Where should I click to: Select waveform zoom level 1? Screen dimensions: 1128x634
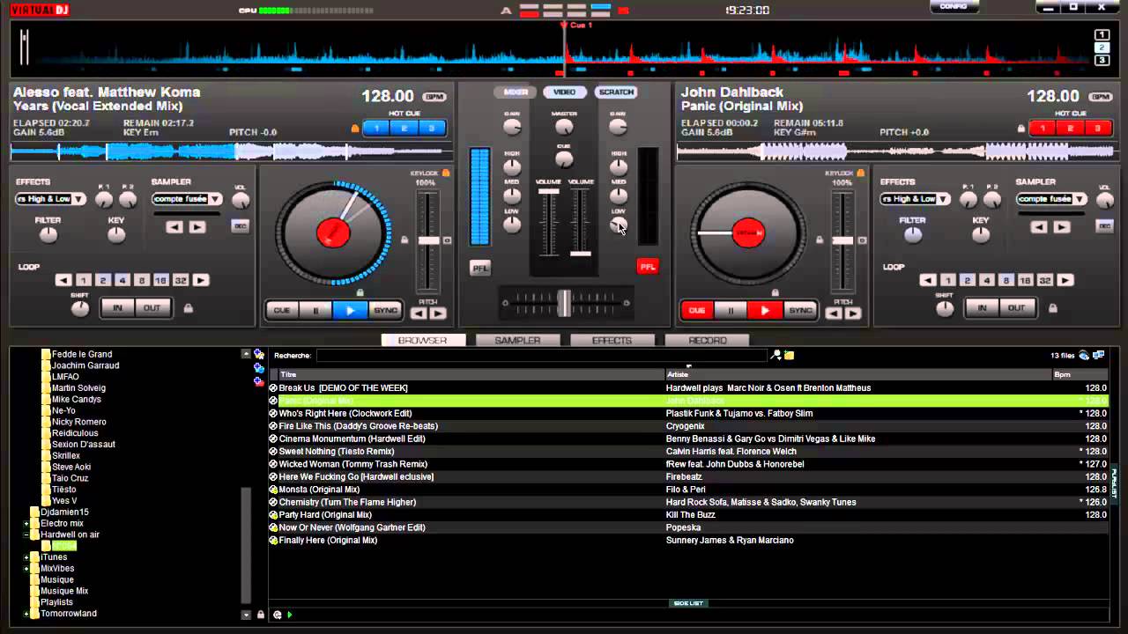coord(1102,34)
